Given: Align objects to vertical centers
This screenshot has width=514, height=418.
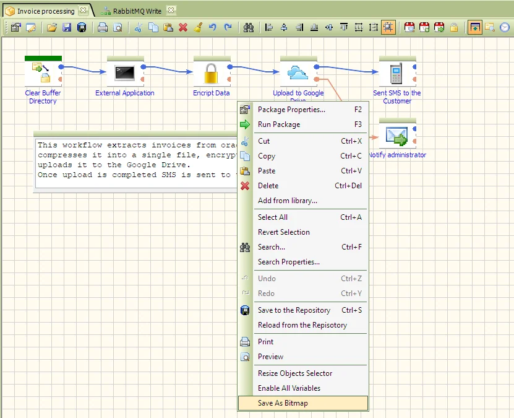Looking at the screenshot, I should (329, 27).
